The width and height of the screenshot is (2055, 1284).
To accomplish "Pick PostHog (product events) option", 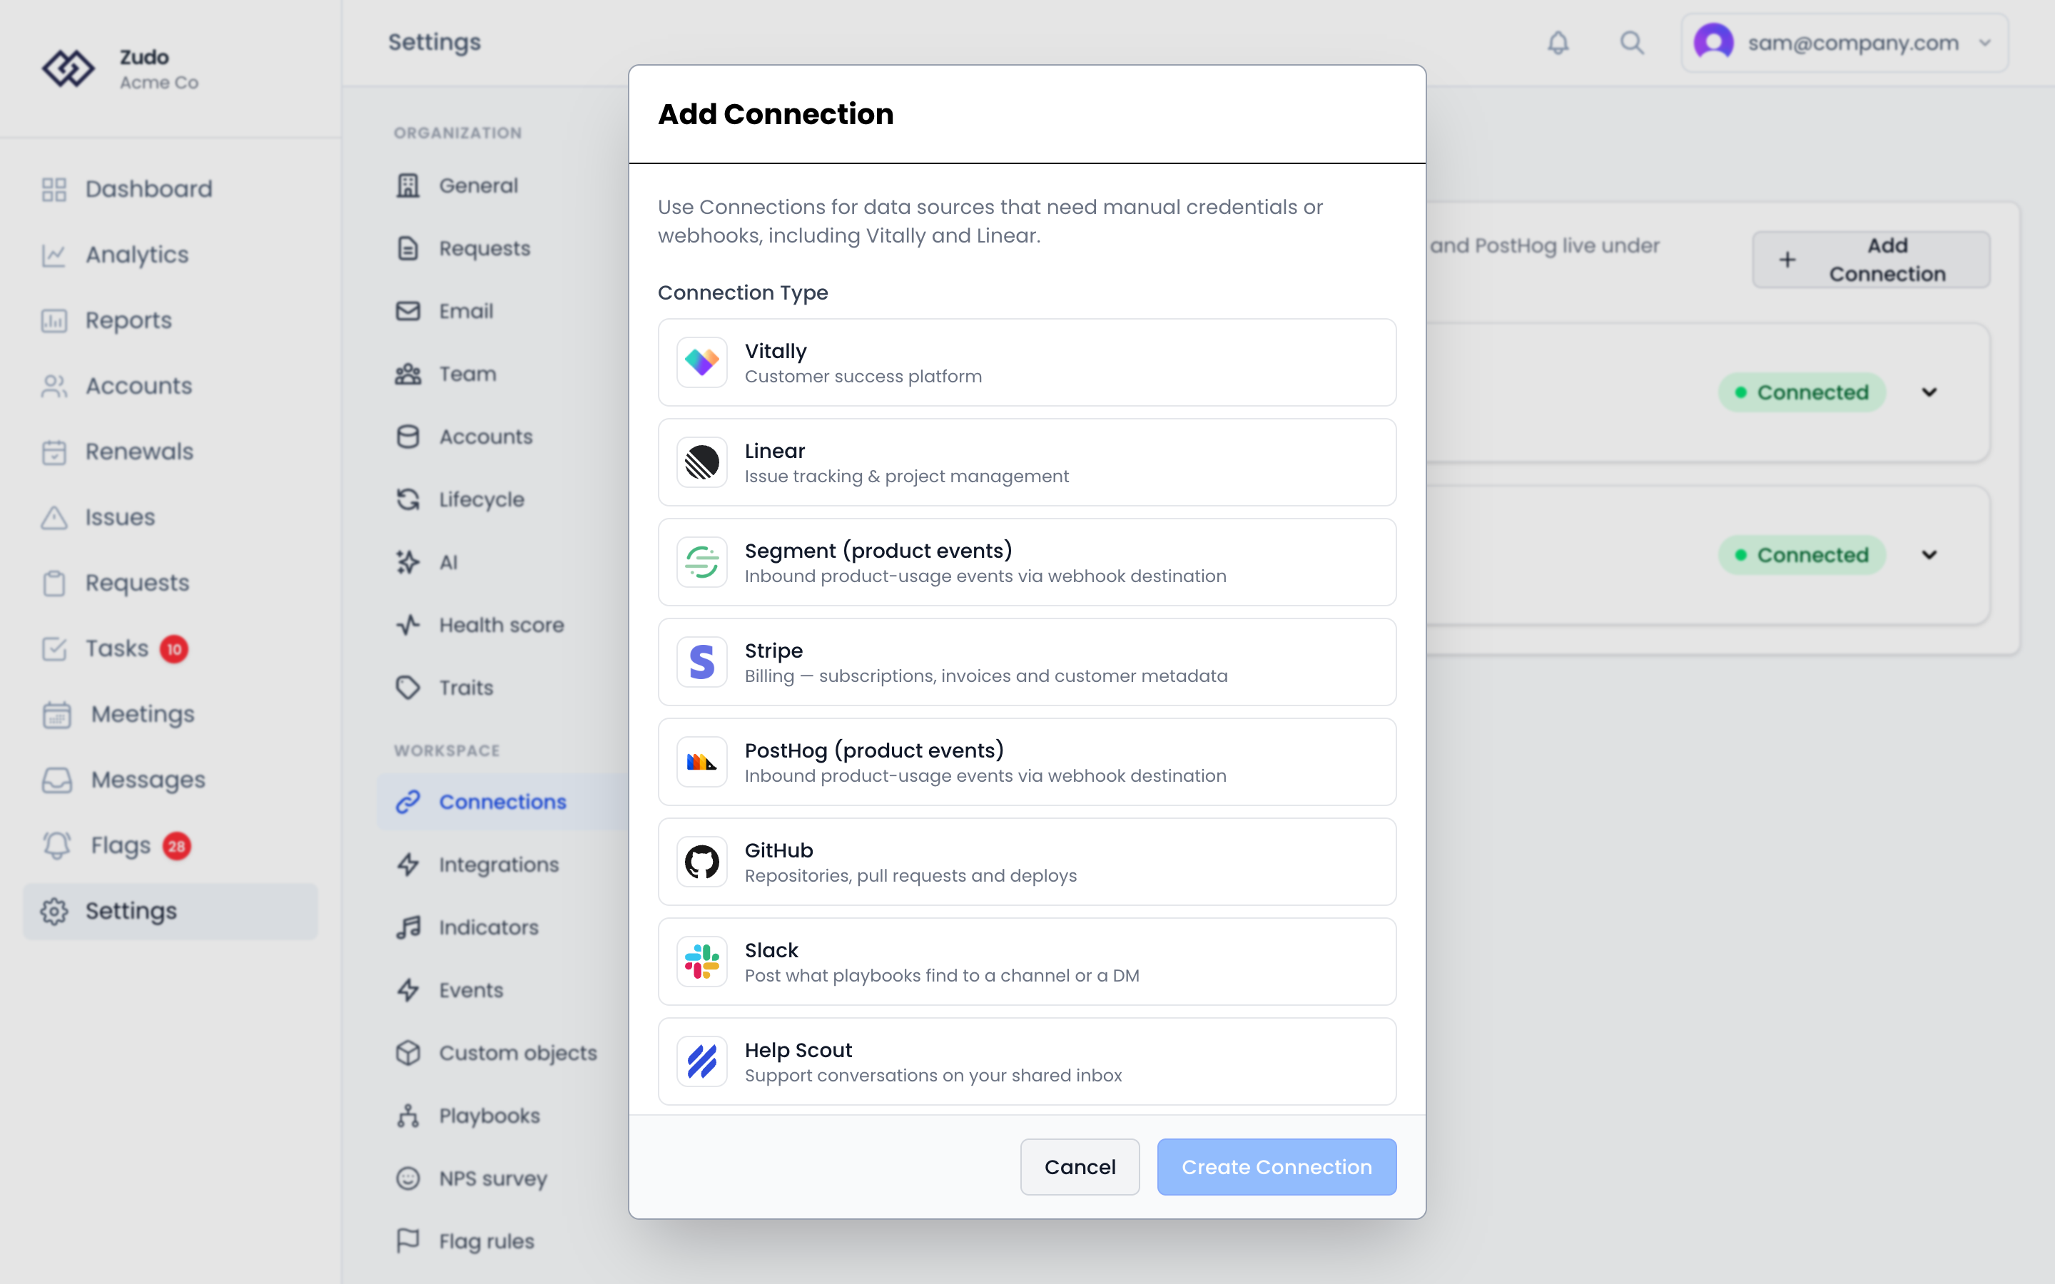I will pyautogui.click(x=1027, y=762).
